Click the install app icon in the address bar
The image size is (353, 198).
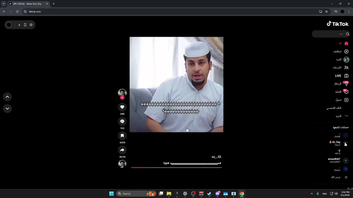[320, 12]
